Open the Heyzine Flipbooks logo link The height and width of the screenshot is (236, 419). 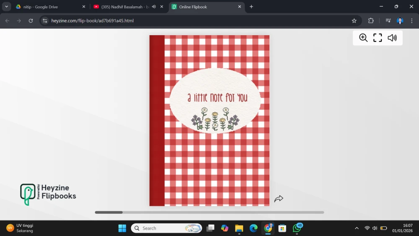(48, 195)
